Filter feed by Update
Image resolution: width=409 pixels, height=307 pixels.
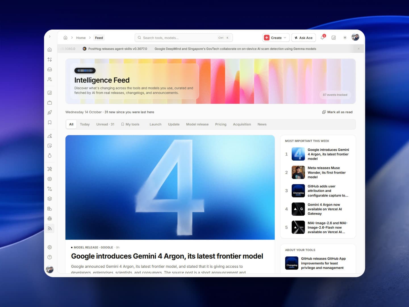pyautogui.click(x=174, y=124)
